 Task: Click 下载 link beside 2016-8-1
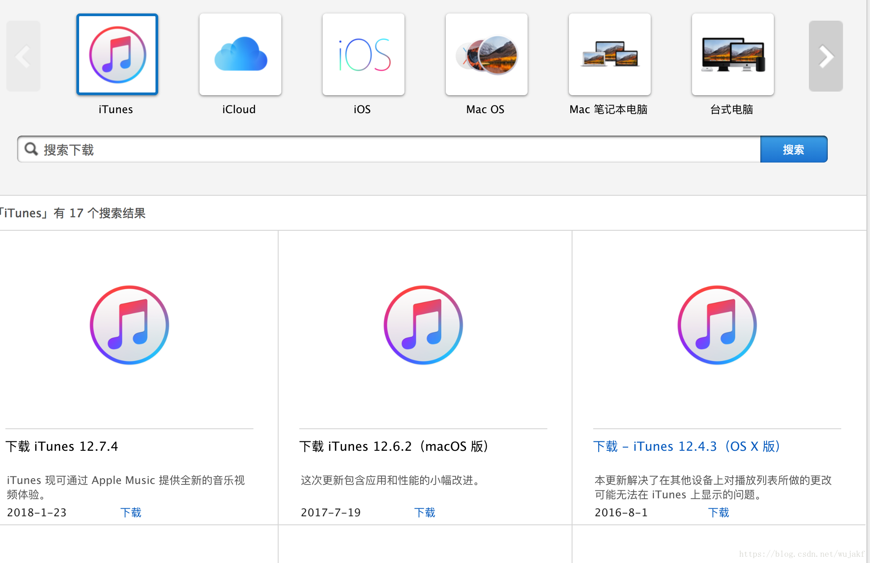point(719,512)
